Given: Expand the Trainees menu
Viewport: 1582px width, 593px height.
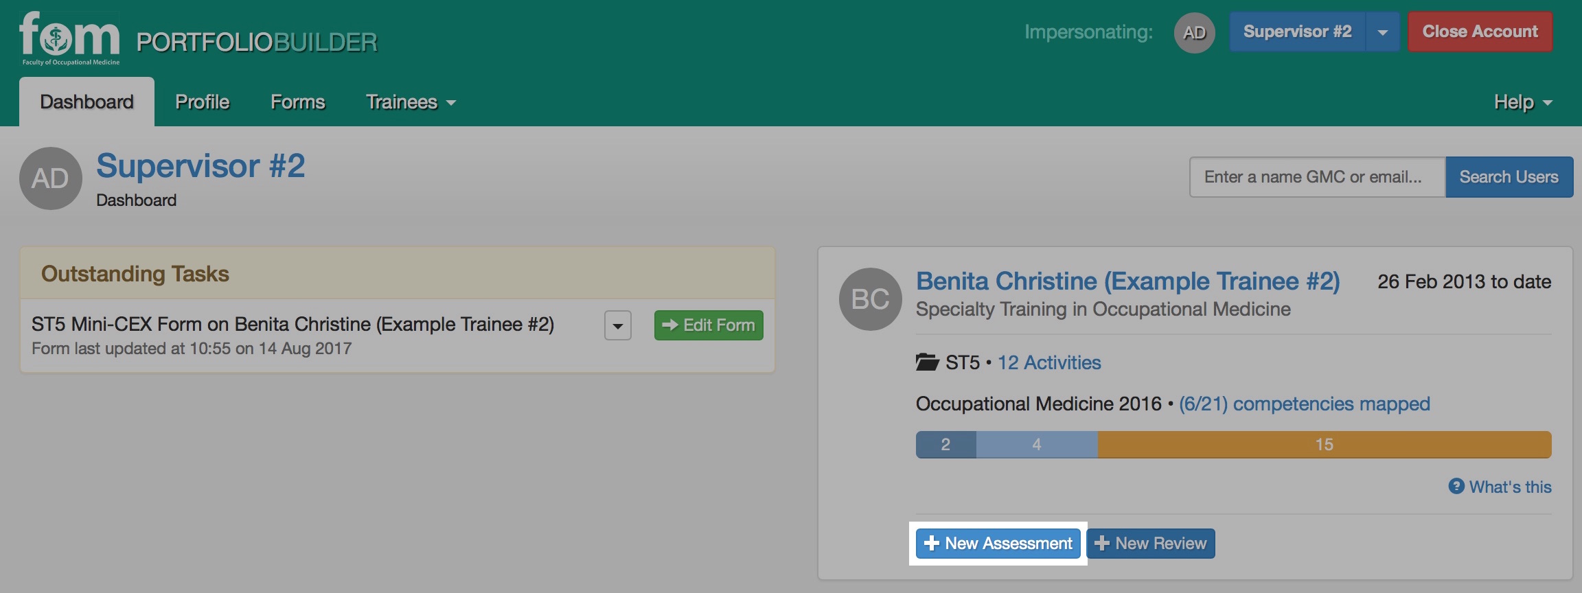Looking at the screenshot, I should point(411,102).
